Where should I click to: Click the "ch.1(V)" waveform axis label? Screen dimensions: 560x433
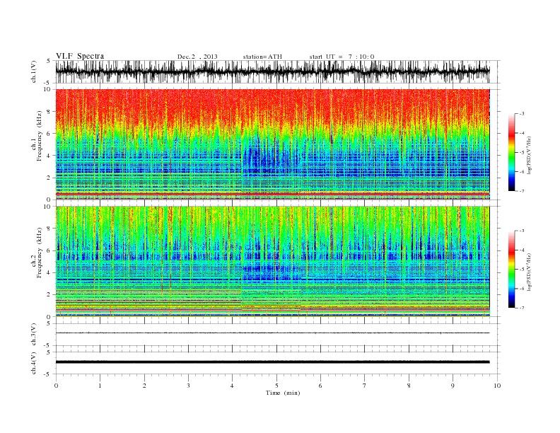(x=34, y=71)
